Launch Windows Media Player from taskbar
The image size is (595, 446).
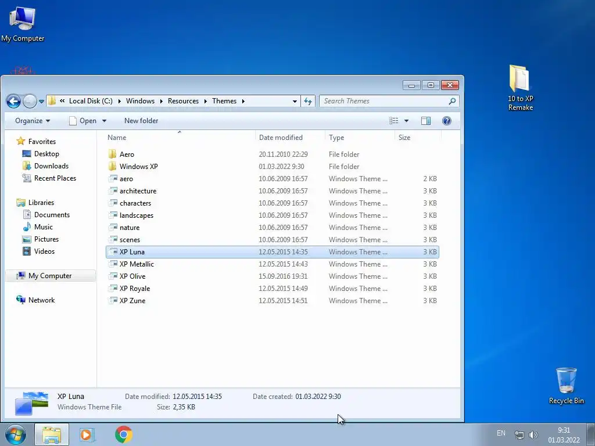[x=87, y=434]
